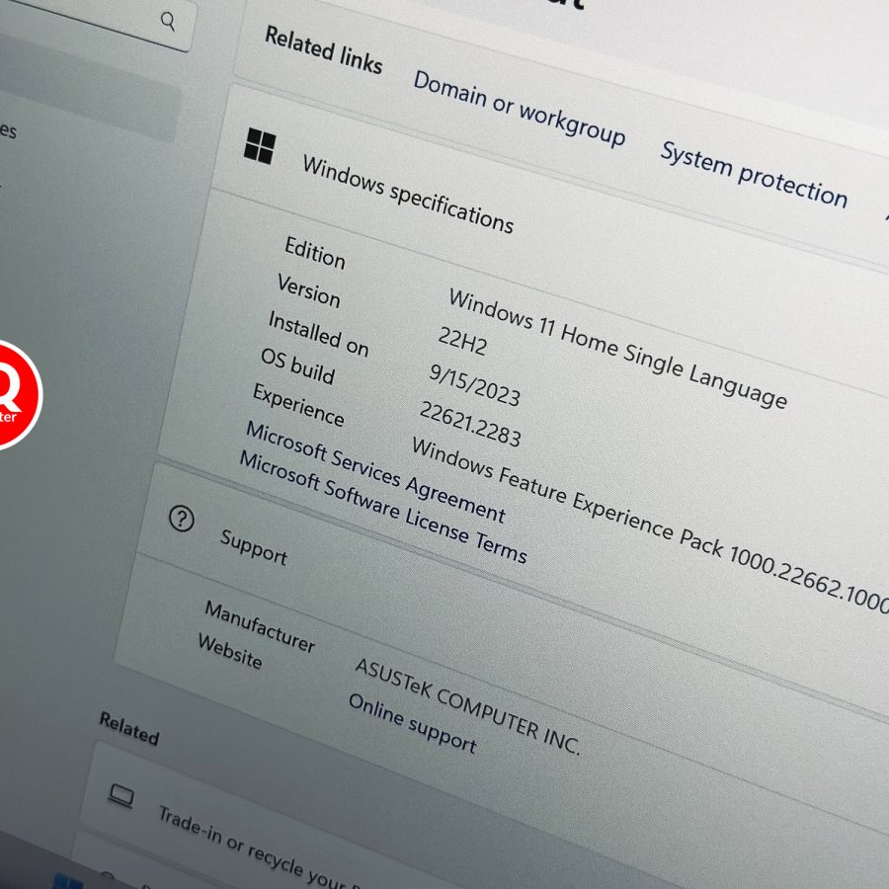
Task: Click the Edition label
Action: 315,253
